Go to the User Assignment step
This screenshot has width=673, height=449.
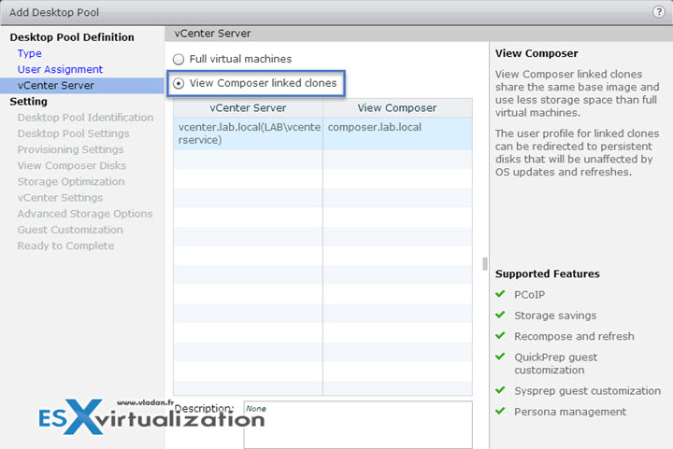pos(60,69)
